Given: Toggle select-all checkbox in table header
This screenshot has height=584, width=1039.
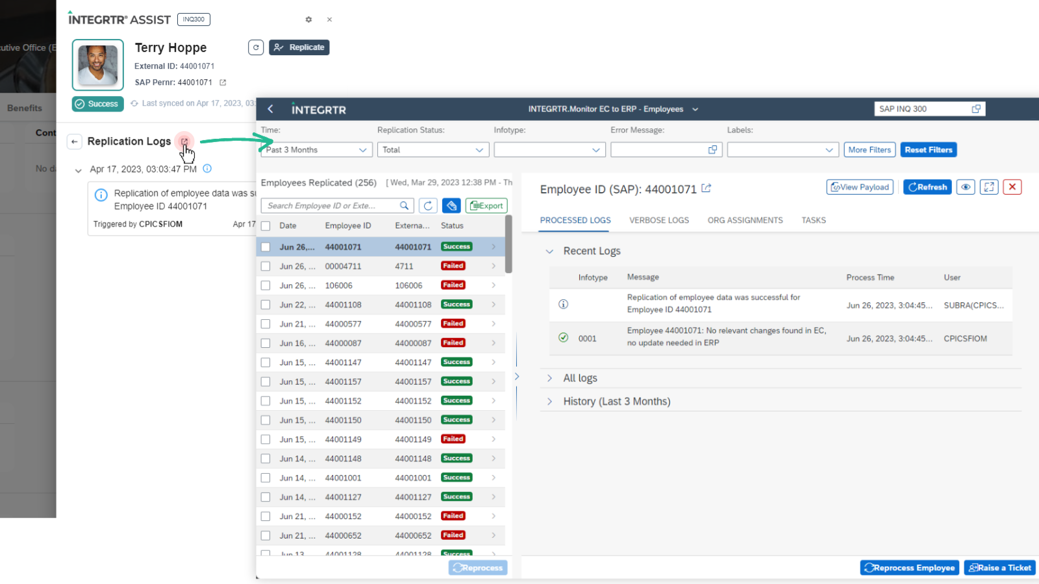Looking at the screenshot, I should point(266,226).
